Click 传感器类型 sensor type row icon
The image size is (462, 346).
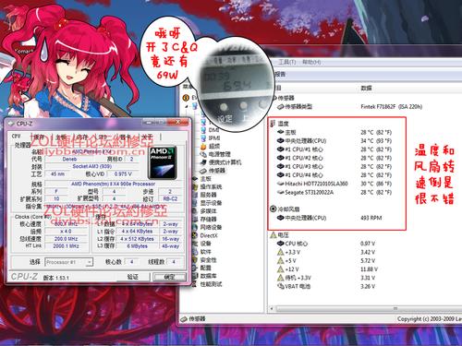coord(280,106)
